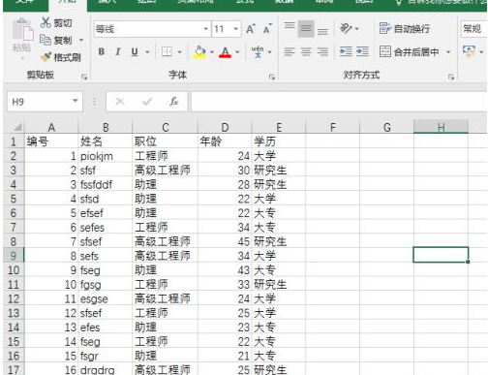The height and width of the screenshot is (375, 488).
Task: Click selected cell H9
Action: [x=441, y=255]
